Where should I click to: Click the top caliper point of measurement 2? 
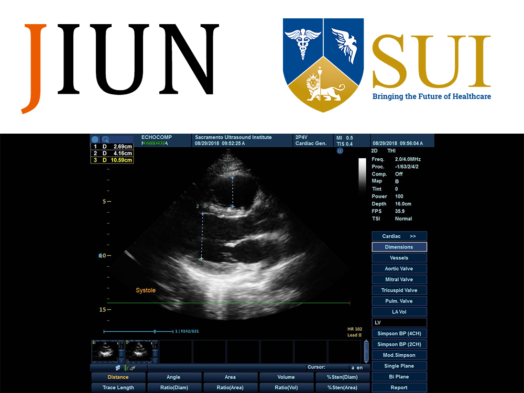[202, 214]
